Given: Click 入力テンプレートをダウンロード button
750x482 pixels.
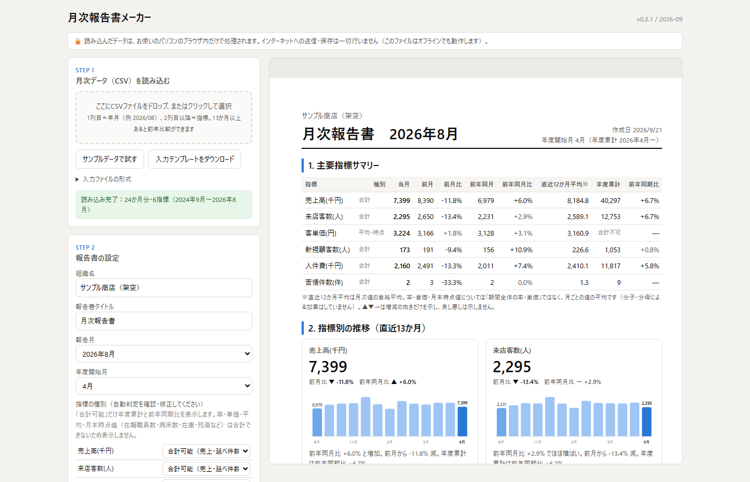Looking at the screenshot, I should [195, 159].
